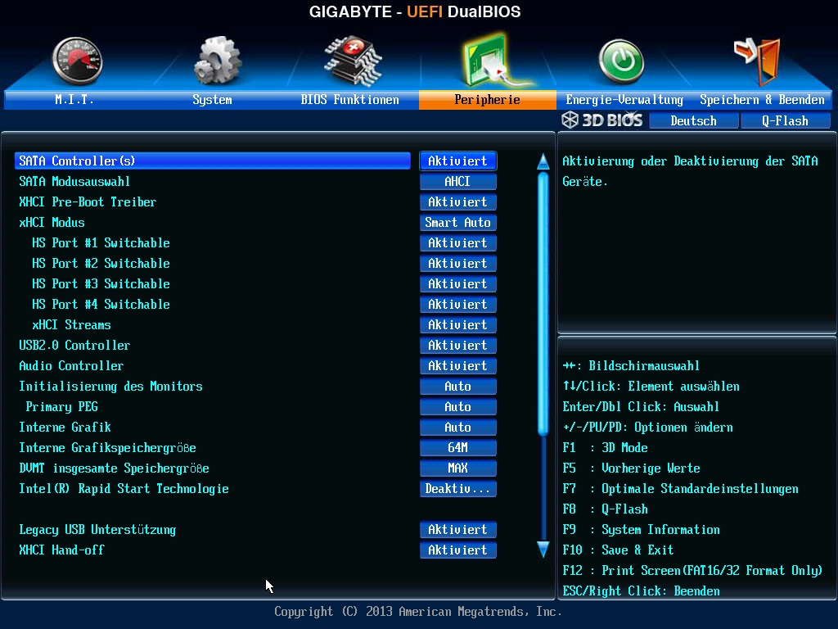Screen dimensions: 838x629
Task: Click the BIOS Funktionen chip icon
Action: 353,61
